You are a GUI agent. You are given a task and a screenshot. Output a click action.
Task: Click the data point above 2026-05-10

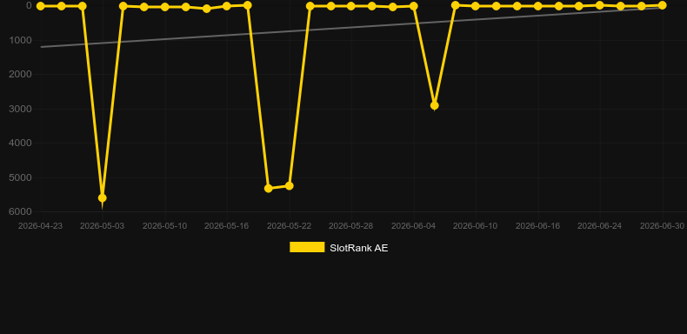164,7
